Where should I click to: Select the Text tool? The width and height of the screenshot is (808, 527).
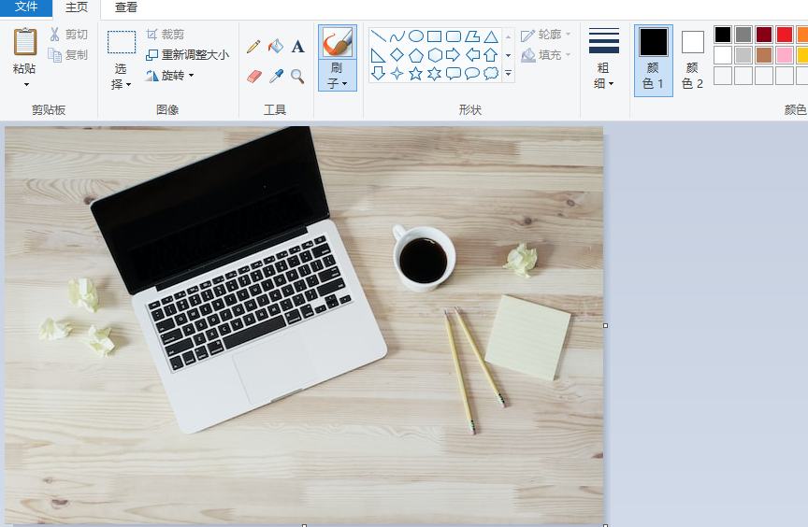[297, 47]
